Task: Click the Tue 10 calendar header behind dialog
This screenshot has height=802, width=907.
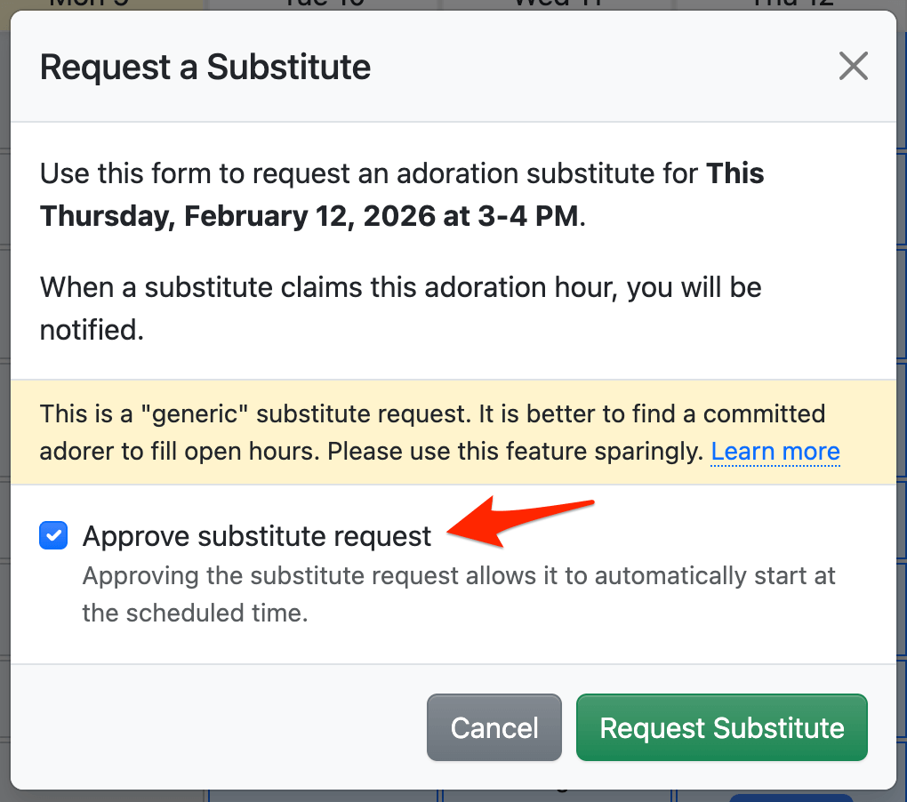Action: 324,4
